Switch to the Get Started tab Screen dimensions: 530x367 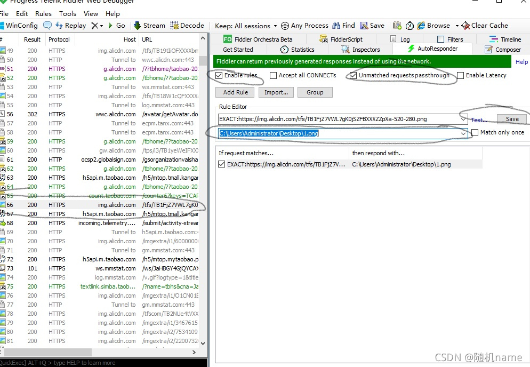pyautogui.click(x=238, y=50)
